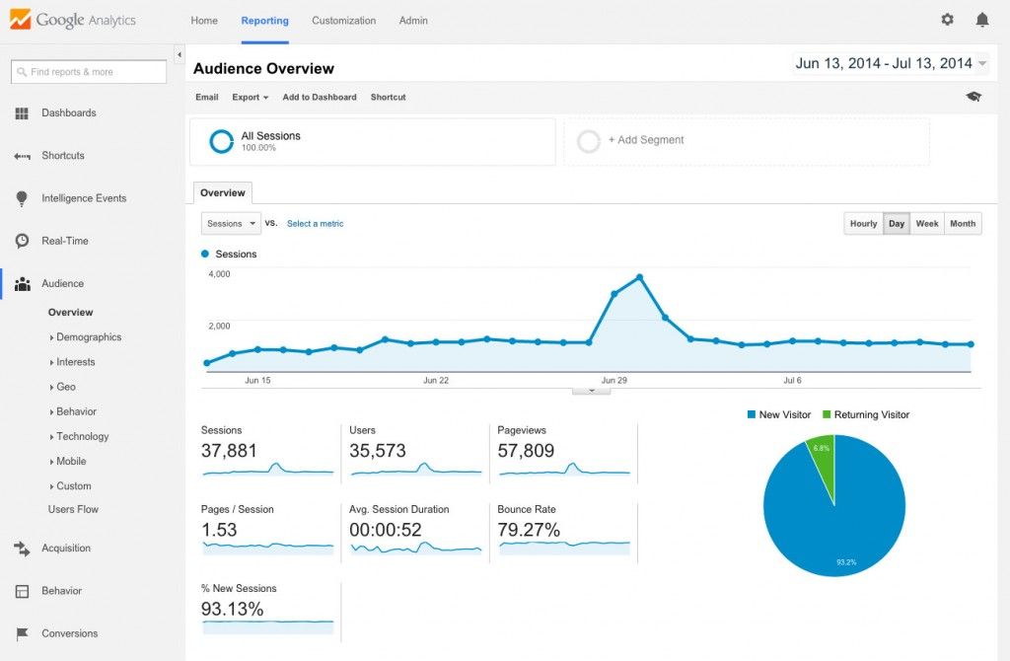The height and width of the screenshot is (661, 1010).
Task: Switch graph granularity to Week
Action: [927, 223]
